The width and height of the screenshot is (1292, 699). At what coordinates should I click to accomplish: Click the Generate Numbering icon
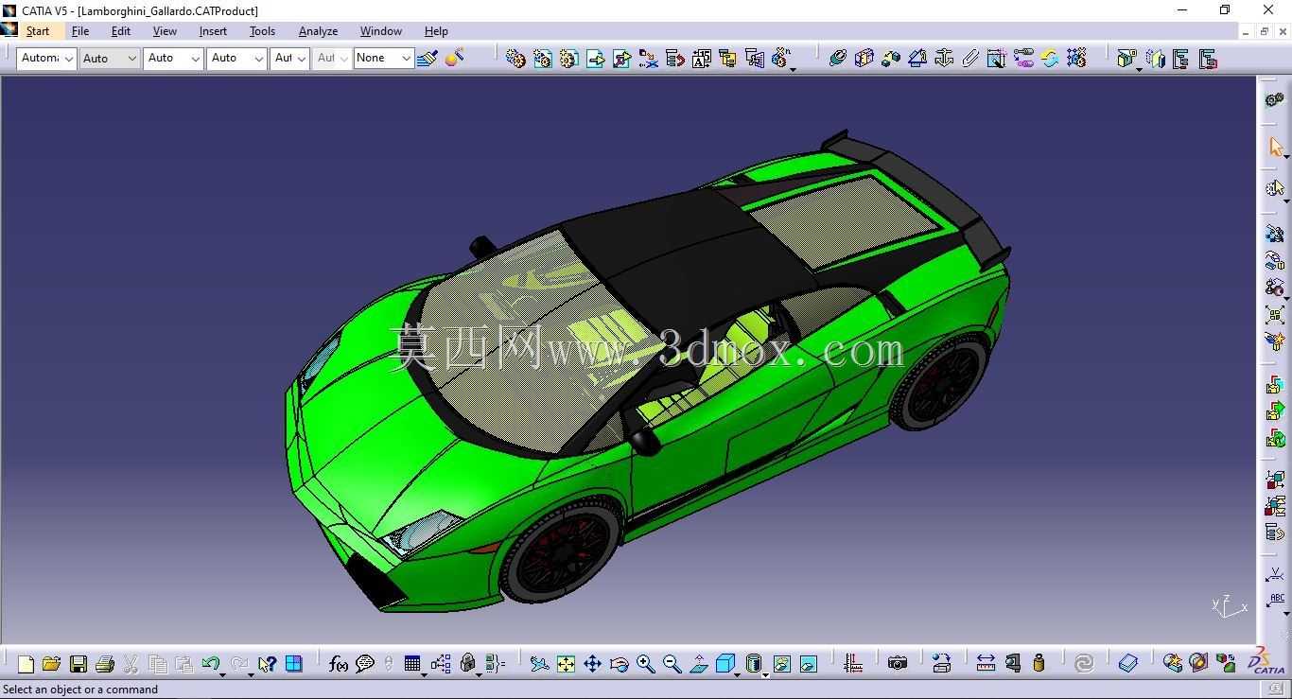point(702,59)
